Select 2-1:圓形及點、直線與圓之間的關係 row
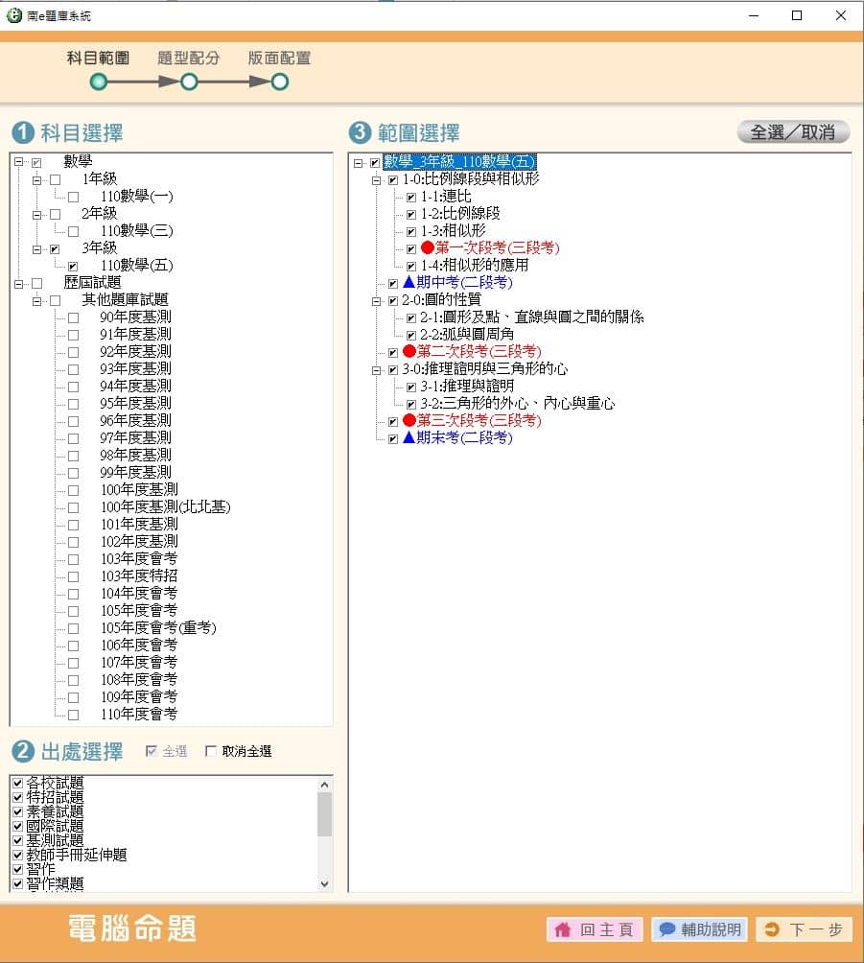Screen dimensions: 864x963 (x=532, y=317)
